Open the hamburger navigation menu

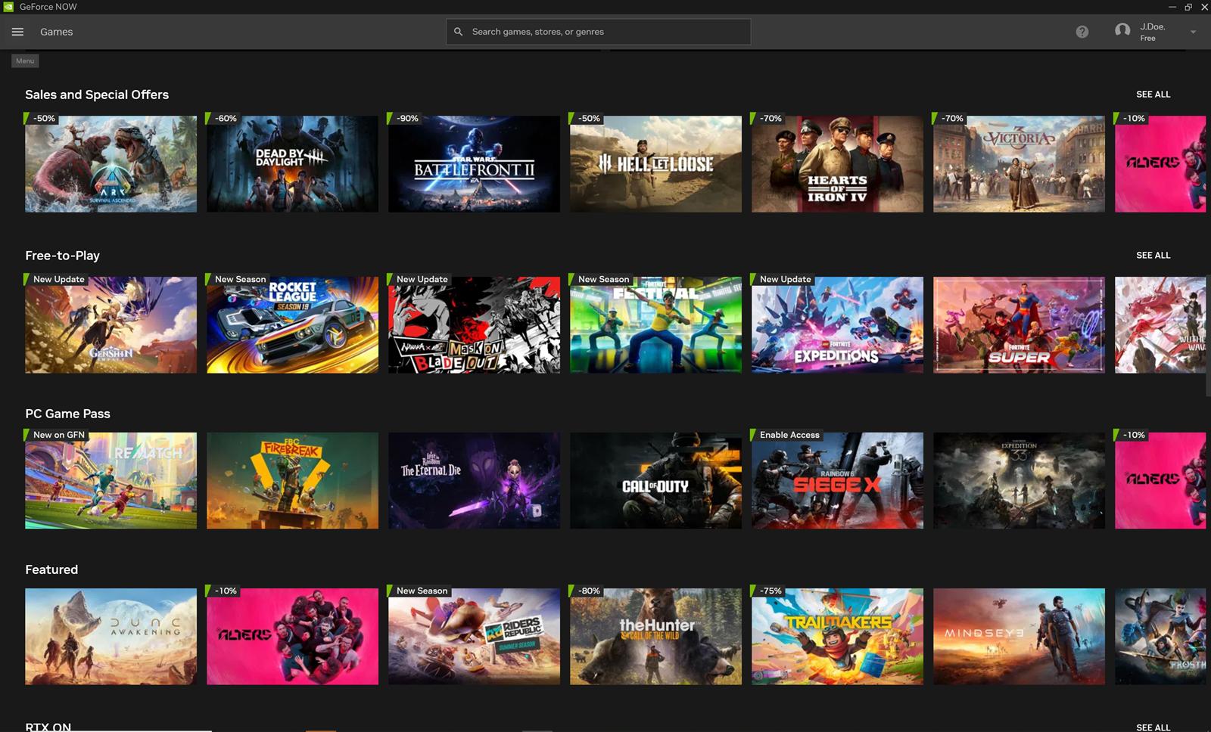point(17,32)
